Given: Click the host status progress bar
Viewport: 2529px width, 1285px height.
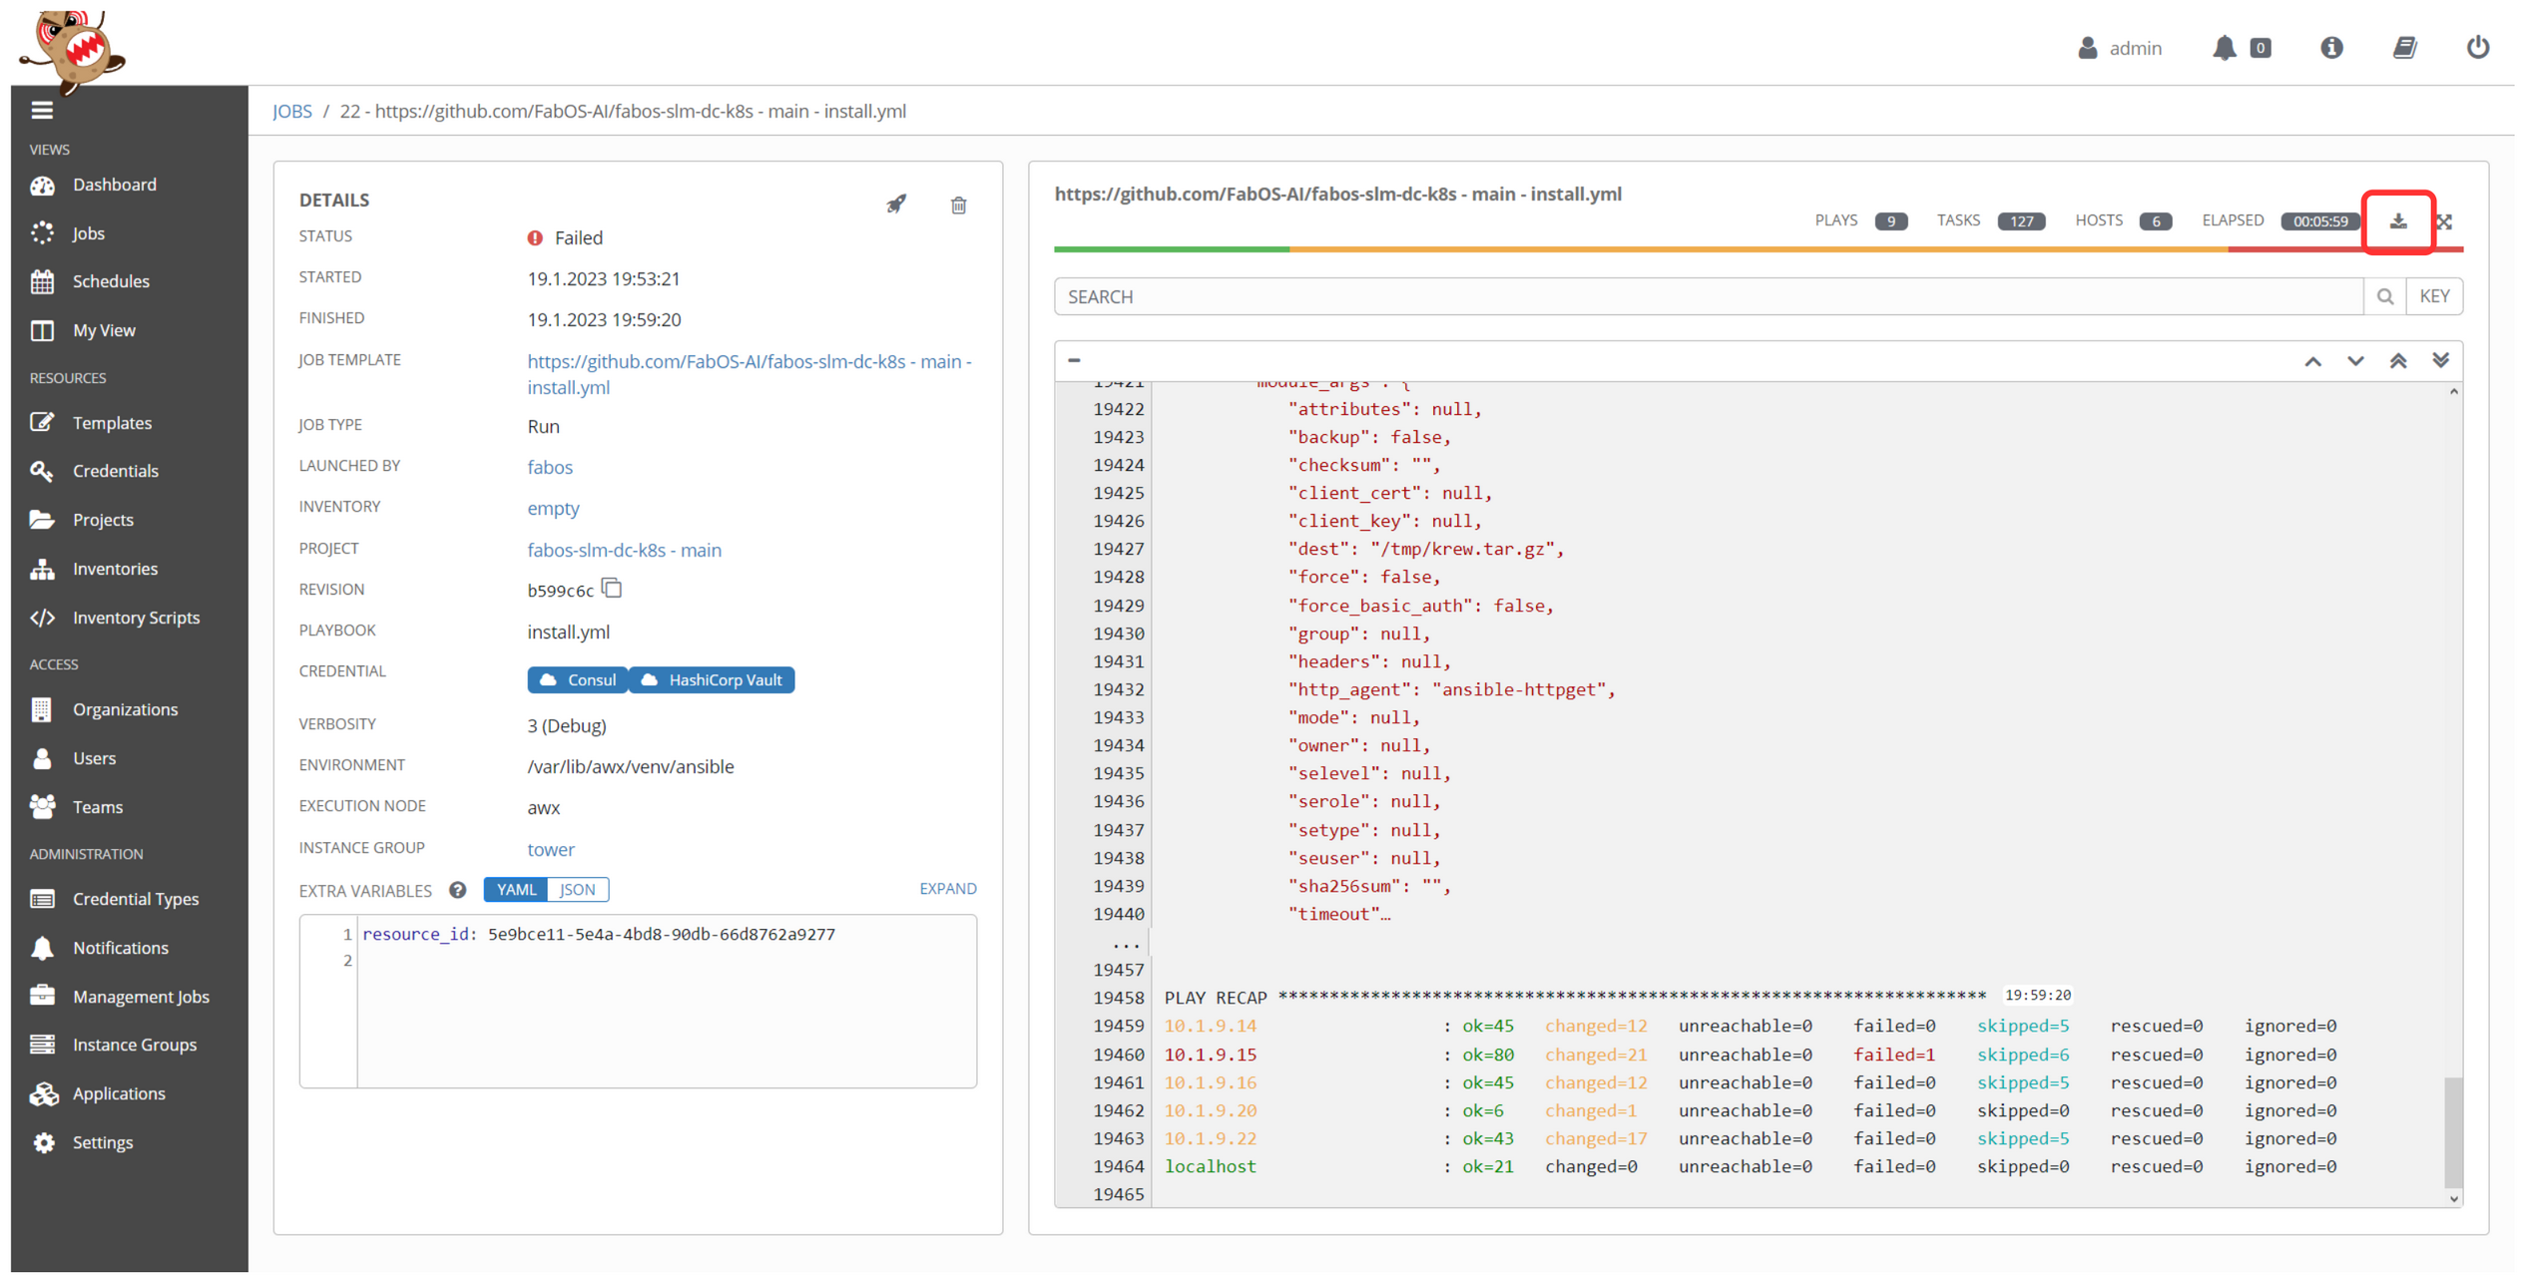Looking at the screenshot, I should [1759, 249].
